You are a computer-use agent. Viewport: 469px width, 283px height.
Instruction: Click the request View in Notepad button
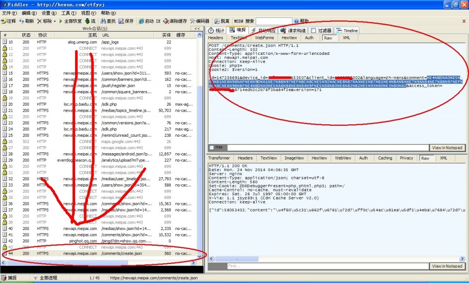pos(447,148)
